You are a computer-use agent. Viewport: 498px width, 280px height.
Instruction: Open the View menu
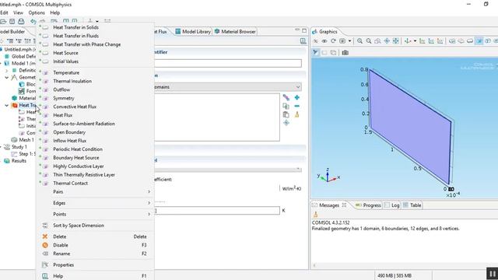tap(18, 12)
